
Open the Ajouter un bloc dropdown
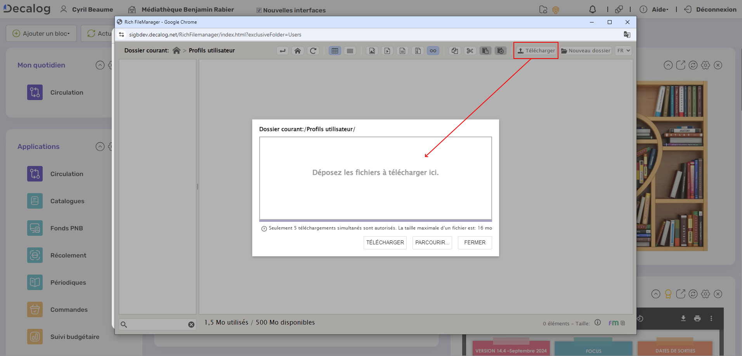tap(41, 34)
